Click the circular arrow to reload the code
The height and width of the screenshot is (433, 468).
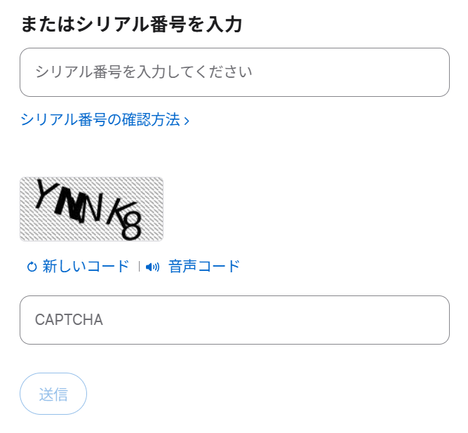[x=32, y=267]
